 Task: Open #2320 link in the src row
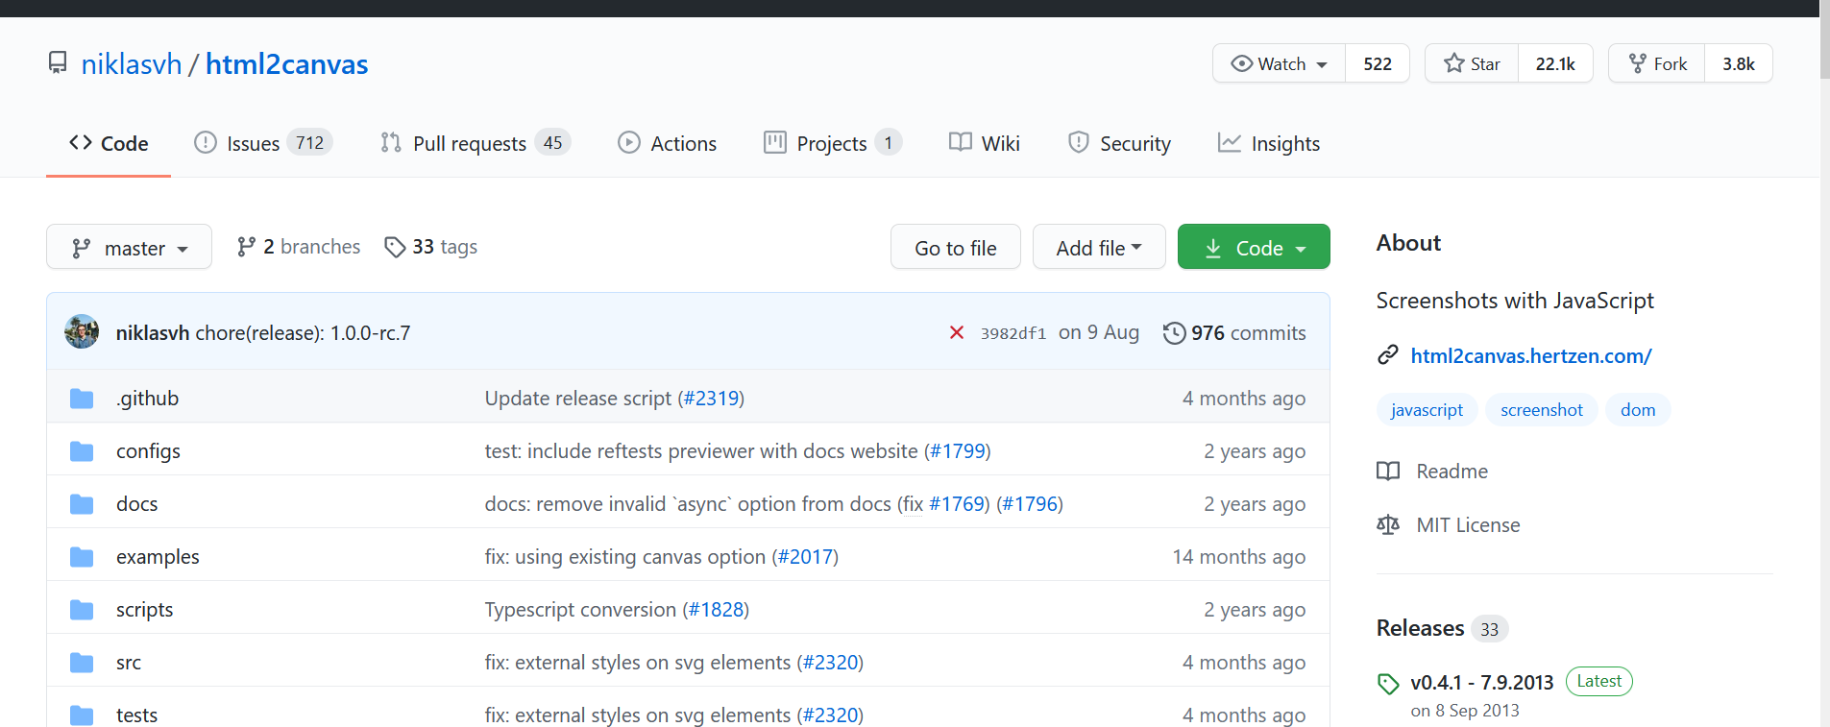[x=830, y=663]
